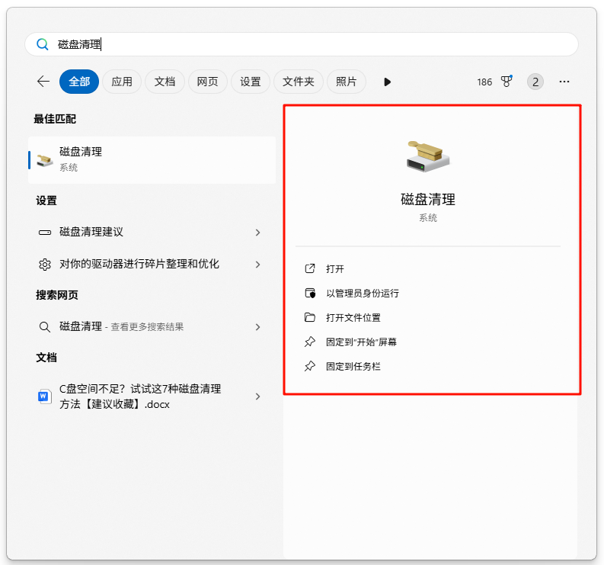604x565 pixels.
Task: Click pin icon beside 固定到任务栏
Action: [x=310, y=366]
